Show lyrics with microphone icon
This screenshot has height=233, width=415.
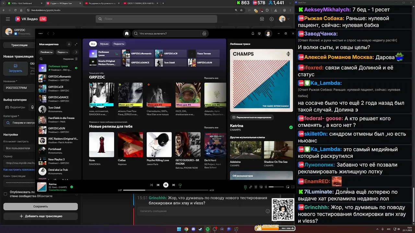(x=251, y=187)
